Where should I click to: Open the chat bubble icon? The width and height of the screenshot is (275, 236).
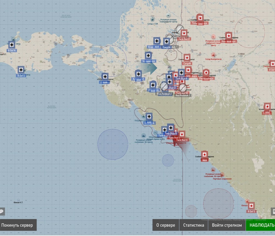pyautogui.click(x=2, y=212)
